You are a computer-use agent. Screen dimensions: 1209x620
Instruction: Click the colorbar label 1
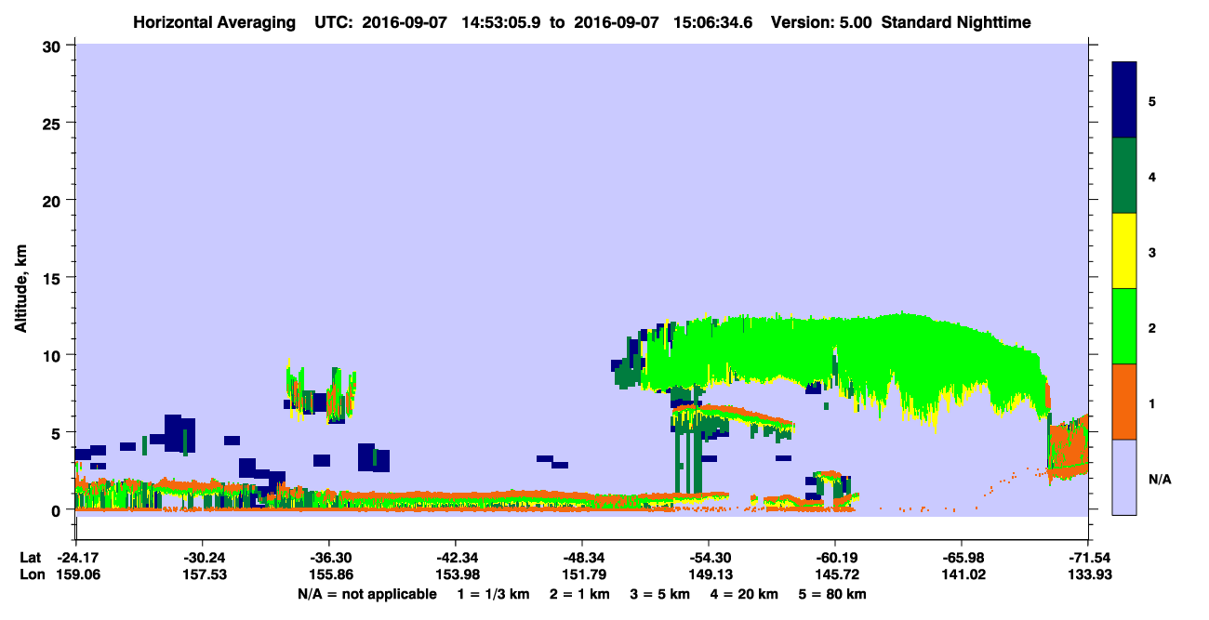click(x=1152, y=402)
